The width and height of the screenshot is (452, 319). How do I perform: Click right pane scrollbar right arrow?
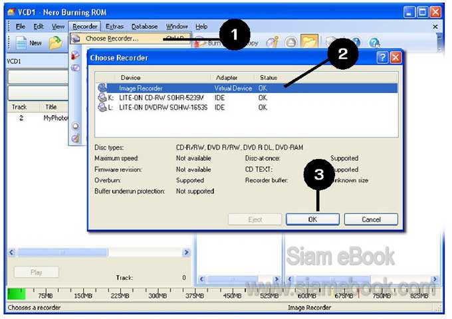(435, 279)
